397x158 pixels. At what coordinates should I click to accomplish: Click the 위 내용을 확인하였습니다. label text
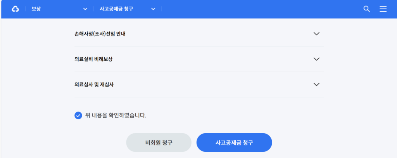click(x=116, y=115)
